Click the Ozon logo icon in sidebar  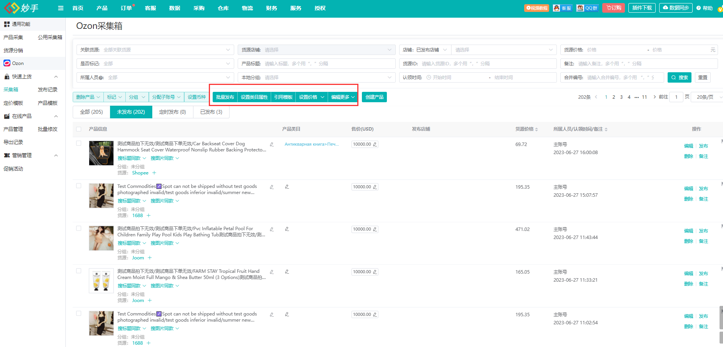[x=7, y=63]
